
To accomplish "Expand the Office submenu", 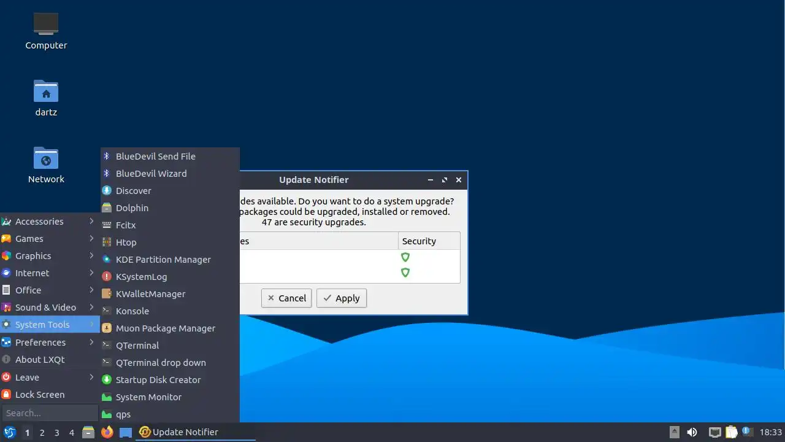I will tap(50, 290).
